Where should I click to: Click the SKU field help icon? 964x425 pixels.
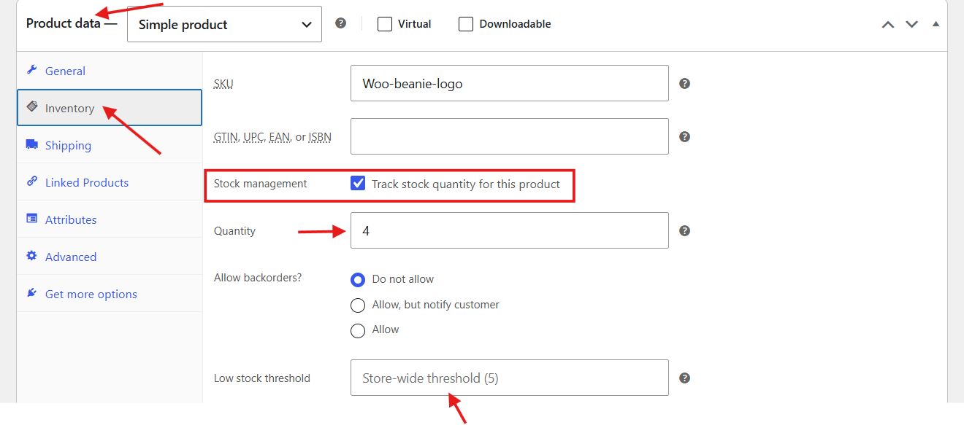tap(684, 83)
